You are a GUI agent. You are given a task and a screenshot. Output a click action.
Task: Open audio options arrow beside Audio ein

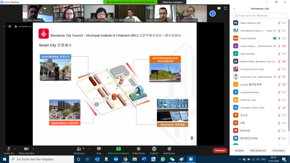pos(15,149)
